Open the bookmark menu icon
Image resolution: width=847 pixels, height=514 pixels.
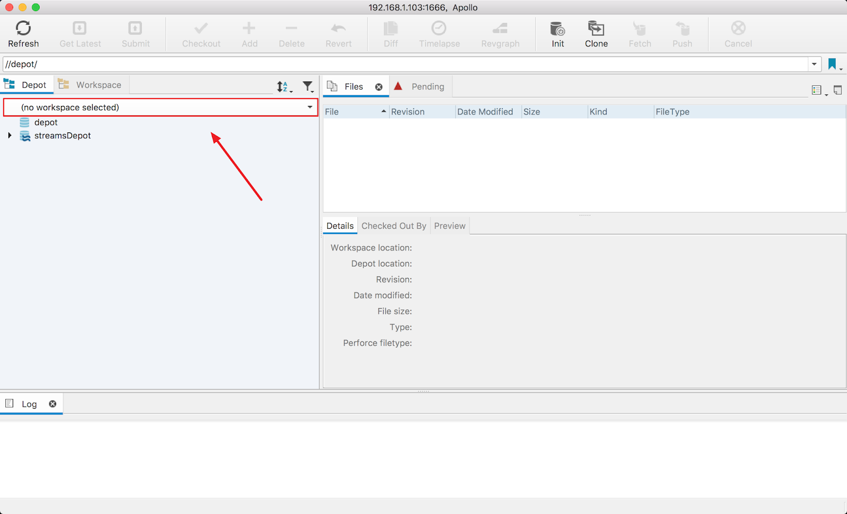[x=834, y=65]
